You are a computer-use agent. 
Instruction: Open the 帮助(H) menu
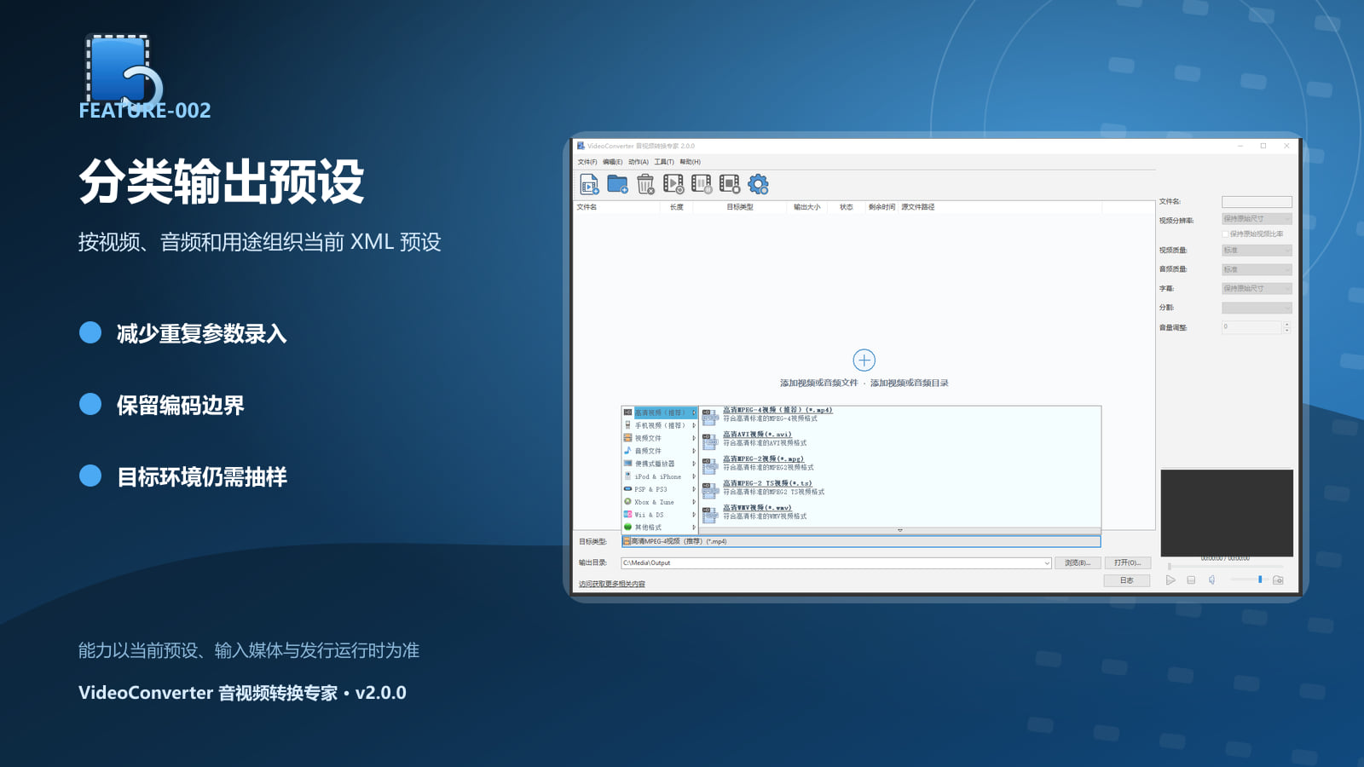[691, 162]
